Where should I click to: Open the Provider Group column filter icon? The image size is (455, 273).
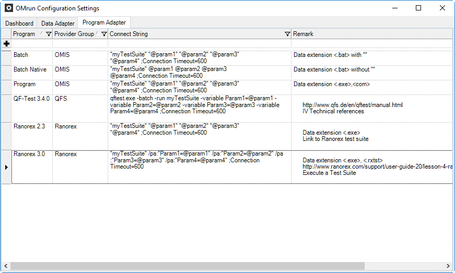104,34
